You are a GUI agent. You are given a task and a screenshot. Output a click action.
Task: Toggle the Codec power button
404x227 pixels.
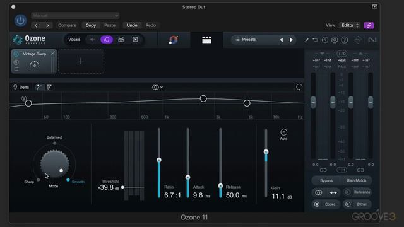[x=317, y=204]
